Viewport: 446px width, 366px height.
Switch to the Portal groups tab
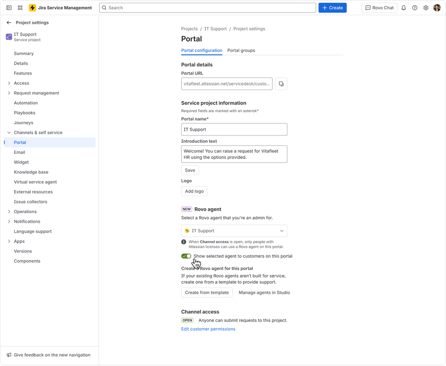click(241, 50)
